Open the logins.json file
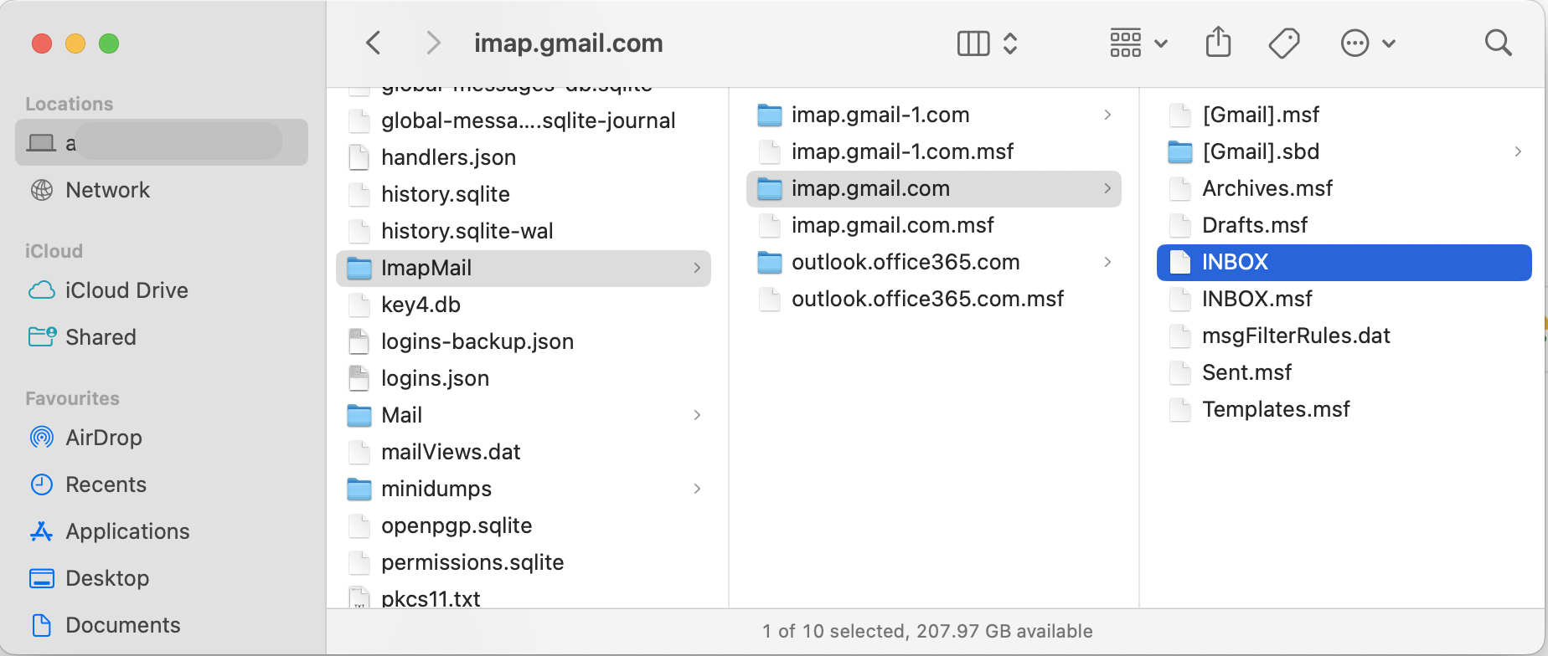Viewport: 1548px width, 656px height. click(x=435, y=378)
